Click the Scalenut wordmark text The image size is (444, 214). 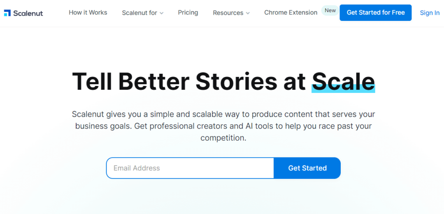click(28, 13)
